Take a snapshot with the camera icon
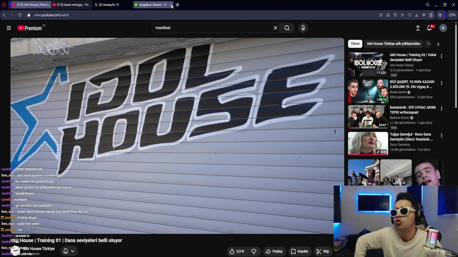The height and width of the screenshot is (257, 458). 388,15
